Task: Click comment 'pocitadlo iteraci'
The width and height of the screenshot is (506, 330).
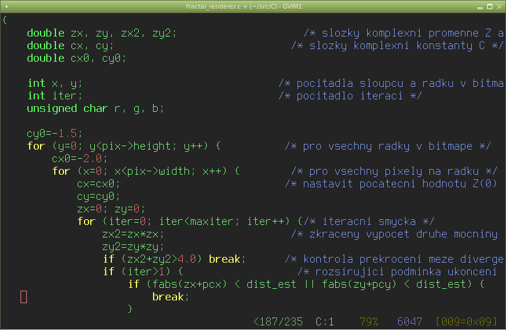Action: coord(350,96)
